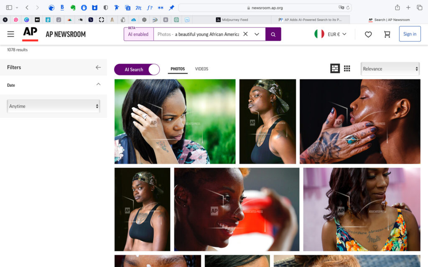Go back to previous page
Screen dimensions: 428x267
point(27,8)
